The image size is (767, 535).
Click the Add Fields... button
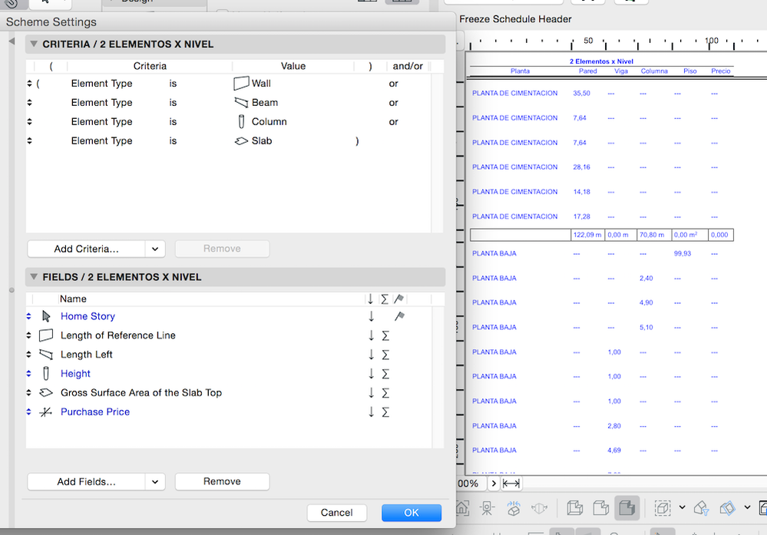coord(86,482)
